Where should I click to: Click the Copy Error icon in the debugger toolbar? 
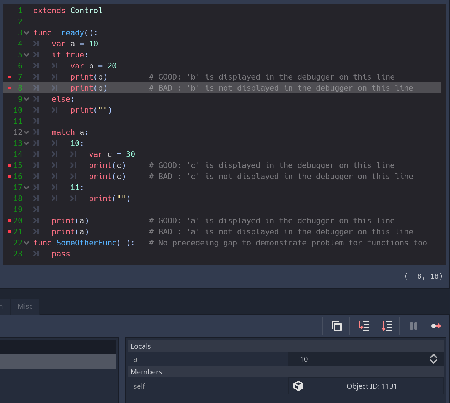[x=336, y=326]
